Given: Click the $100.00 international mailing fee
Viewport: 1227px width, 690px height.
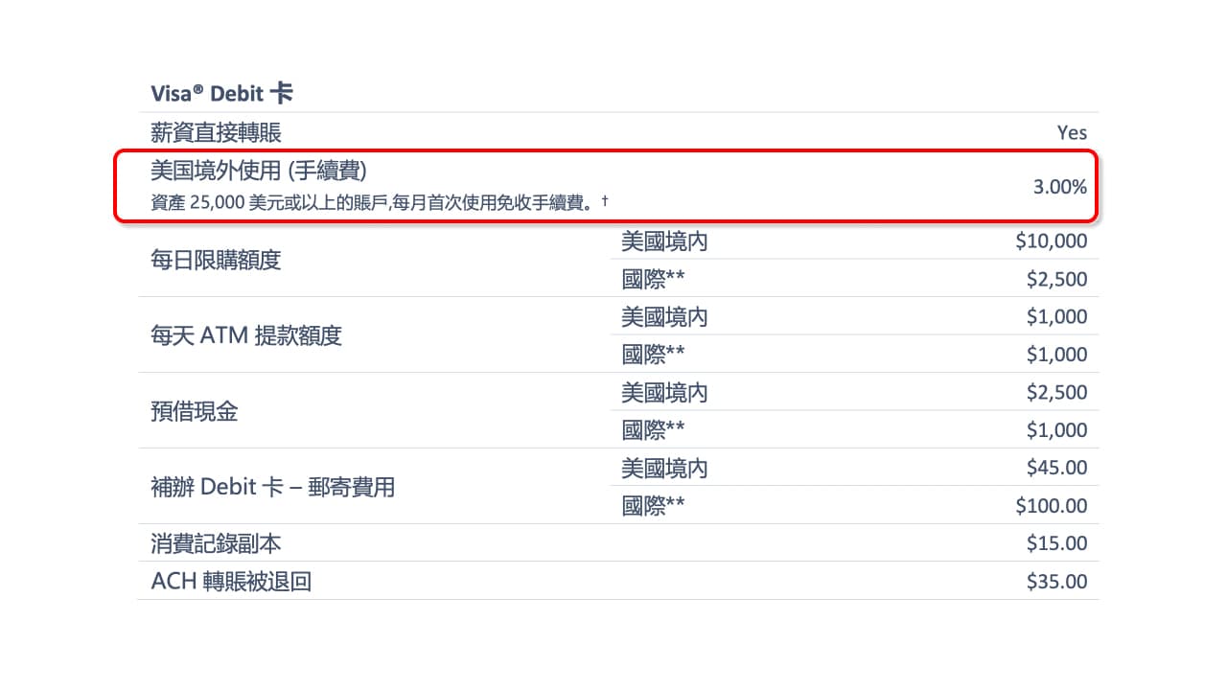Looking at the screenshot, I should 1052,506.
